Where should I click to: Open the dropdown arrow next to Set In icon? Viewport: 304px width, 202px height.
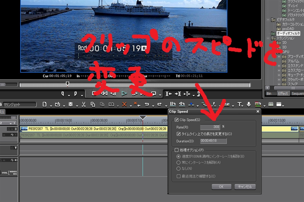click(69, 96)
